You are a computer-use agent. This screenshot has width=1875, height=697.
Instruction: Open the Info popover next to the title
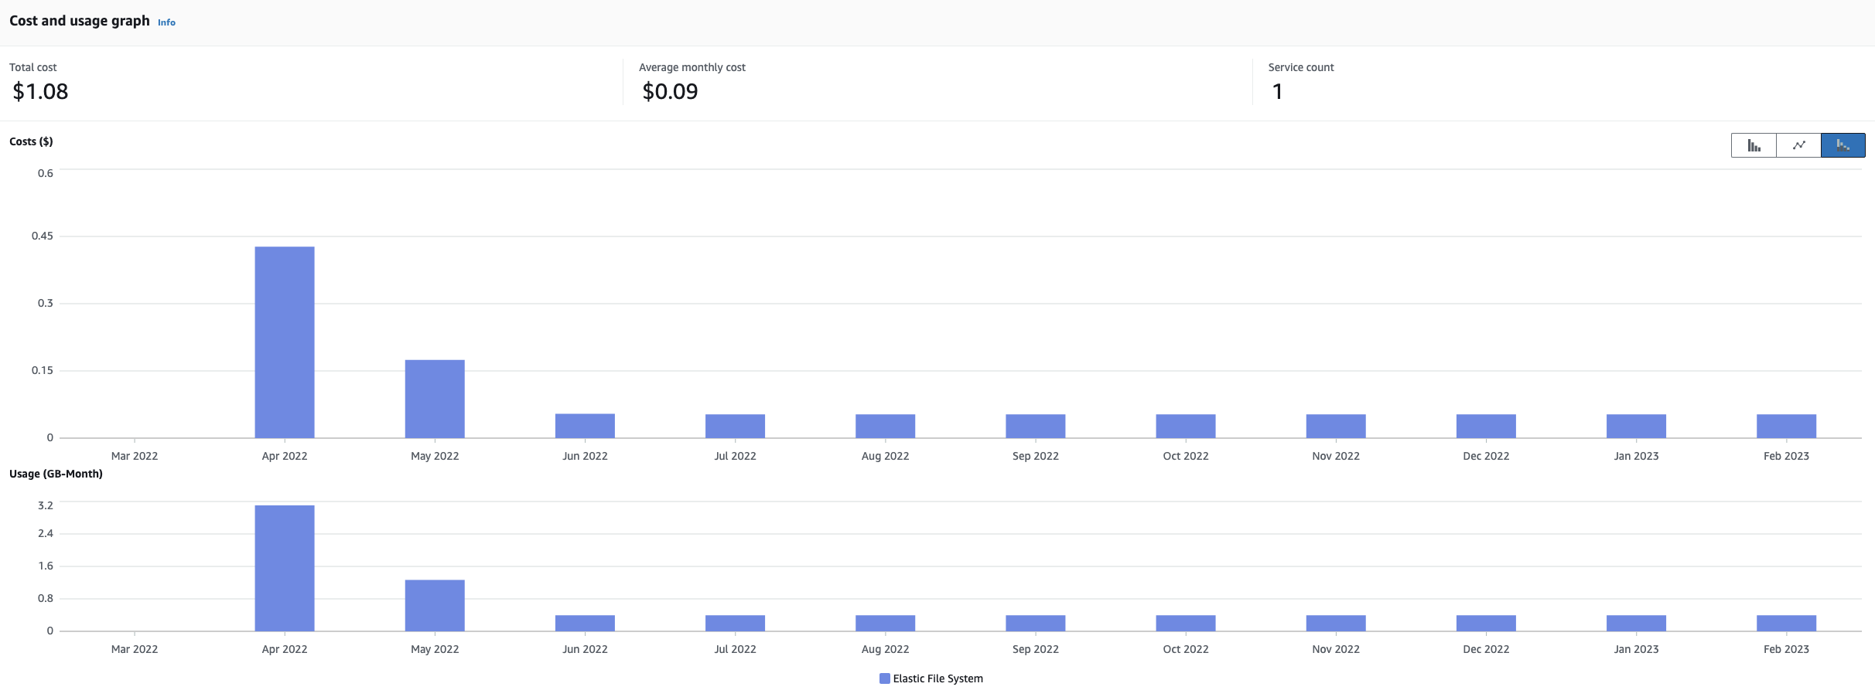point(166,22)
